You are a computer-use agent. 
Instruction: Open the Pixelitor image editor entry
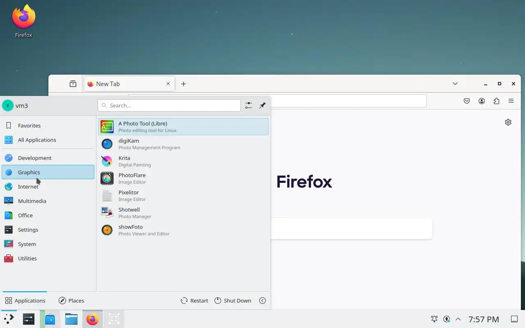[183, 196]
